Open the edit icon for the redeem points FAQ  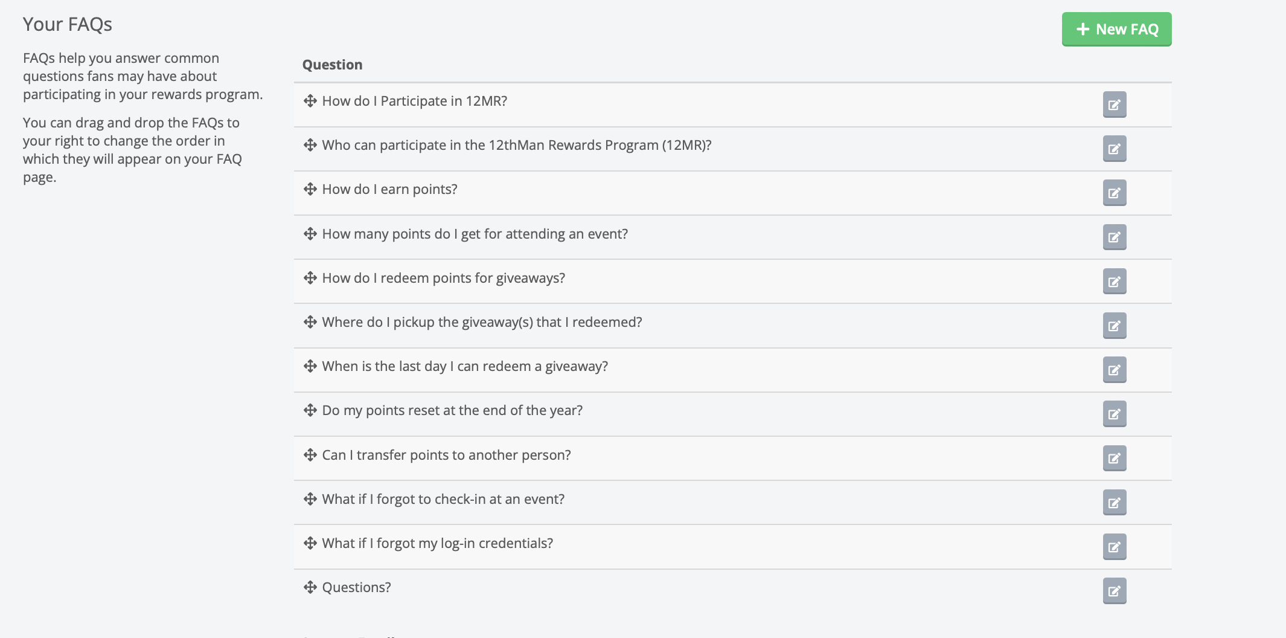pyautogui.click(x=1114, y=282)
